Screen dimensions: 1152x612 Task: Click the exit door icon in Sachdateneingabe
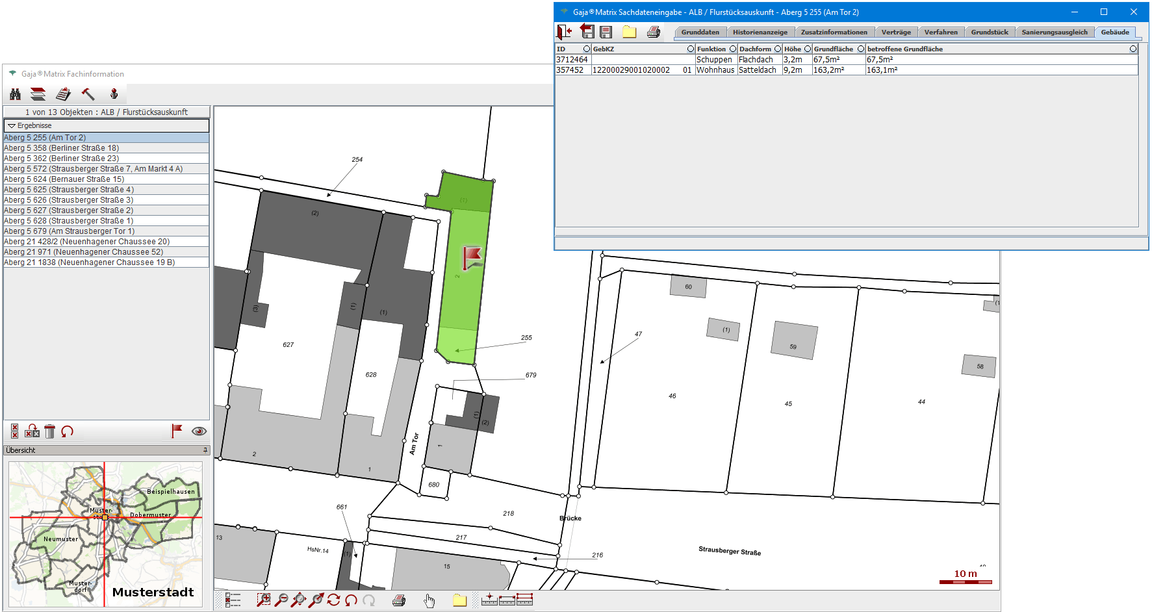564,32
